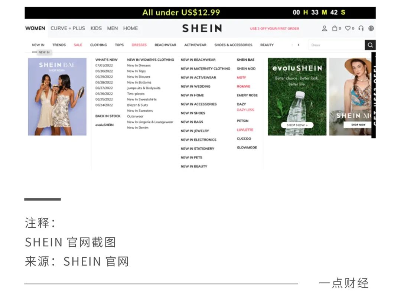Open New In Bottoms link
The image size is (401, 300).
(x=139, y=82)
